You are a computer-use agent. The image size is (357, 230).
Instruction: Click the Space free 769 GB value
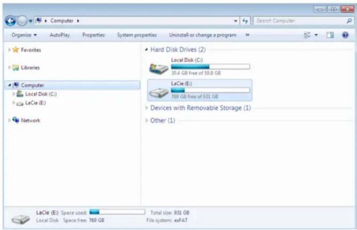click(x=97, y=220)
